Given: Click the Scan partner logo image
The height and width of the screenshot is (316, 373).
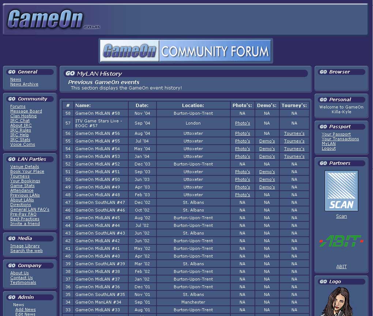Looking at the screenshot, I should (341, 191).
